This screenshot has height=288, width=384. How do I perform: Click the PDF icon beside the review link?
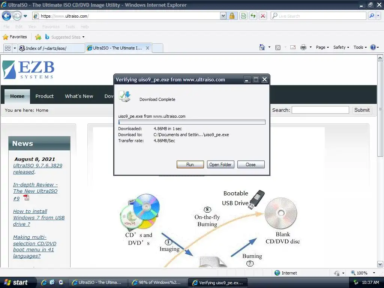click(x=26, y=197)
